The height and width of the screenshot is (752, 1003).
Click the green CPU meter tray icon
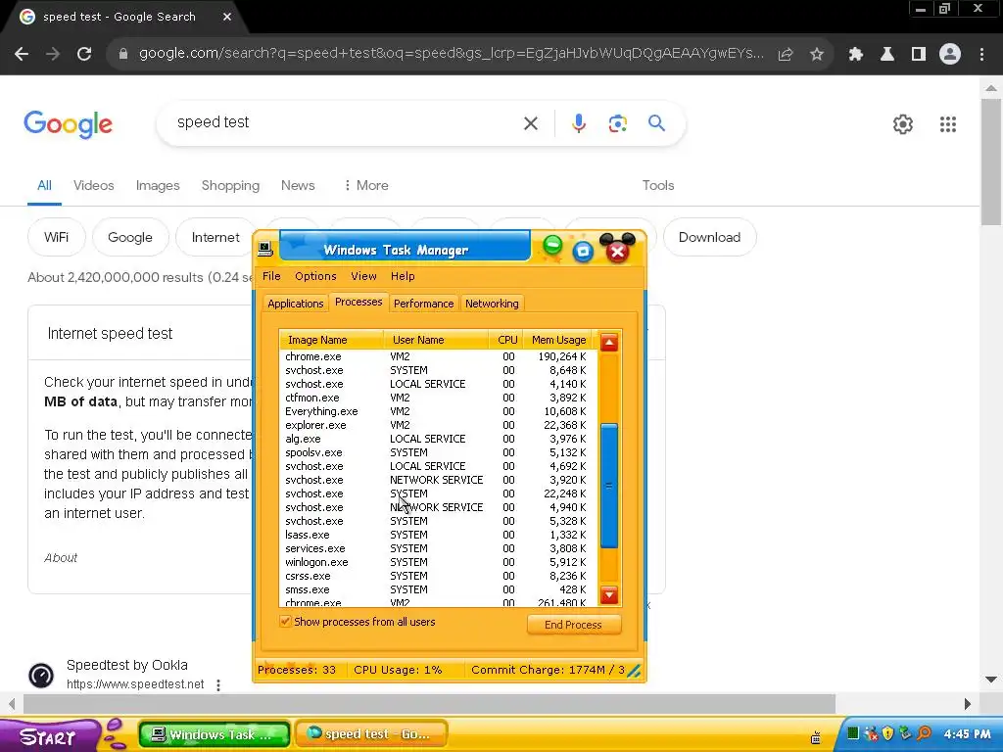click(x=853, y=733)
